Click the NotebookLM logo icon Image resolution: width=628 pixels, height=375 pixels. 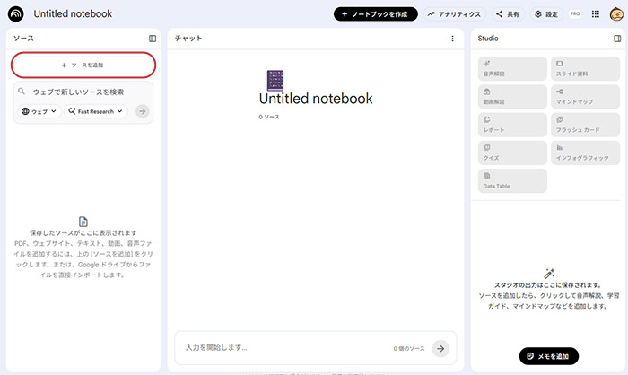coord(15,14)
